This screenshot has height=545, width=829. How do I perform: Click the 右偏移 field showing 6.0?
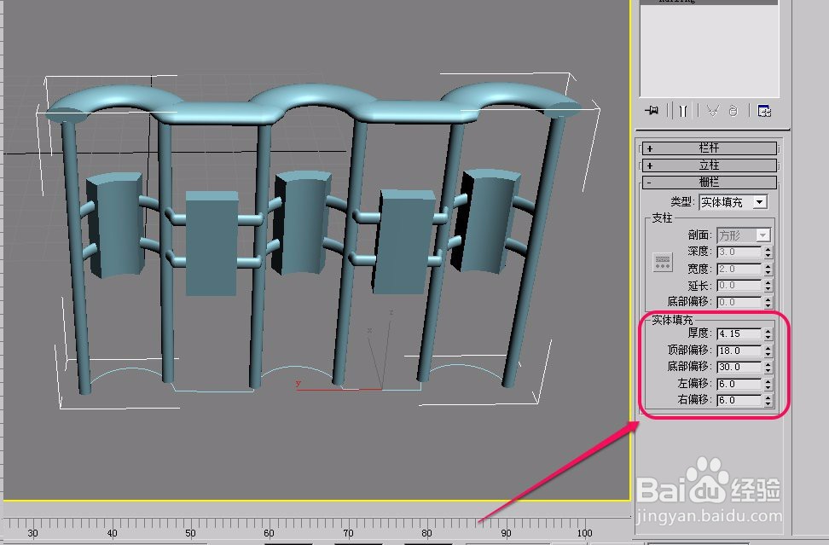[x=739, y=400]
